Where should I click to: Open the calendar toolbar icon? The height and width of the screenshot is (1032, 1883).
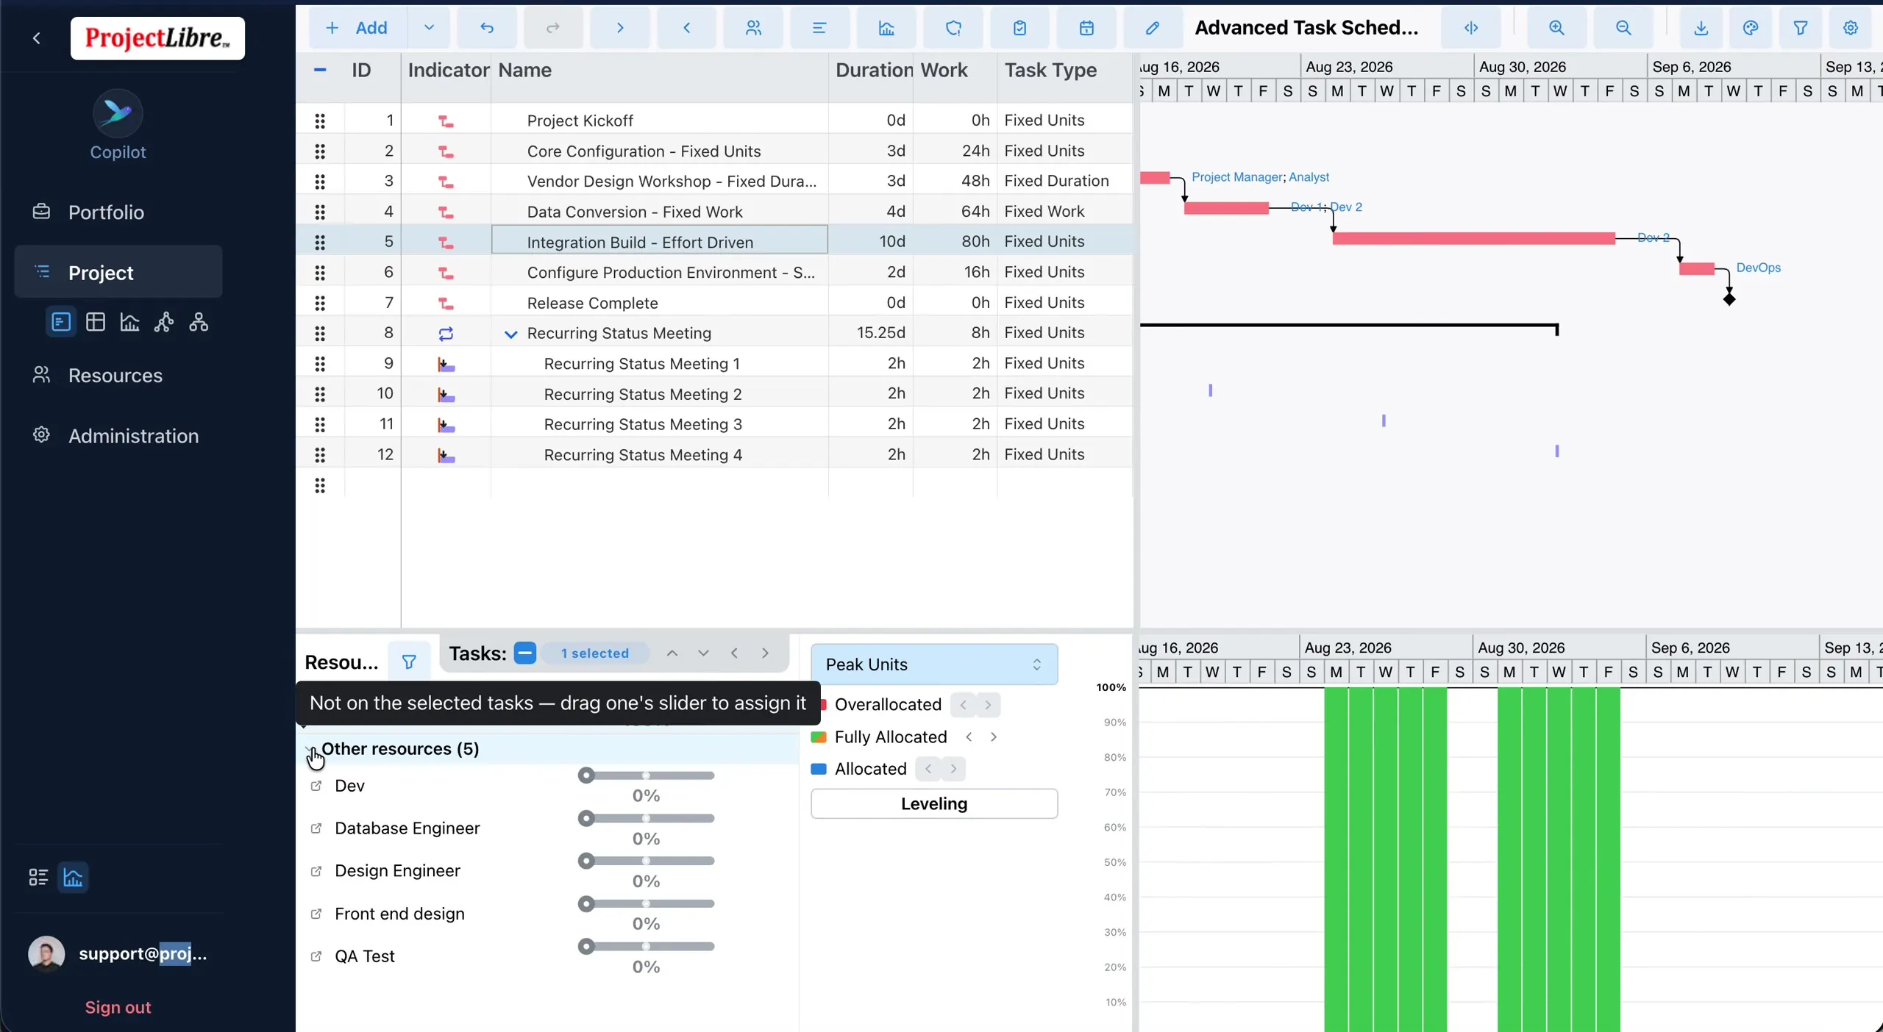1086,28
